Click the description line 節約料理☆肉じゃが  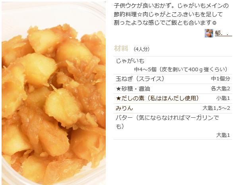tap(168, 14)
